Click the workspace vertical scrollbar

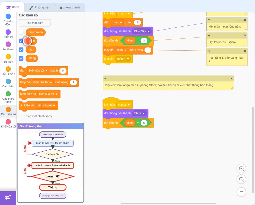(x=253, y=150)
